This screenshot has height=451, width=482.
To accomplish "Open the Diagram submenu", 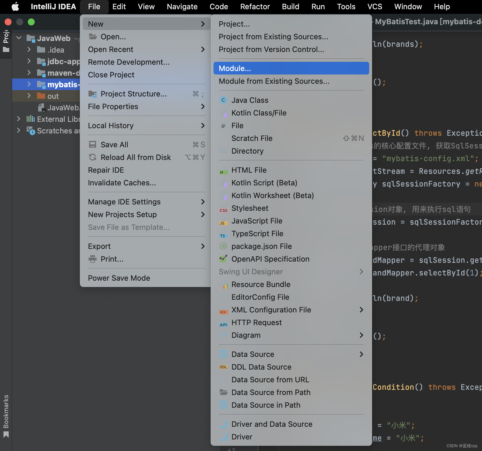I will (x=291, y=335).
